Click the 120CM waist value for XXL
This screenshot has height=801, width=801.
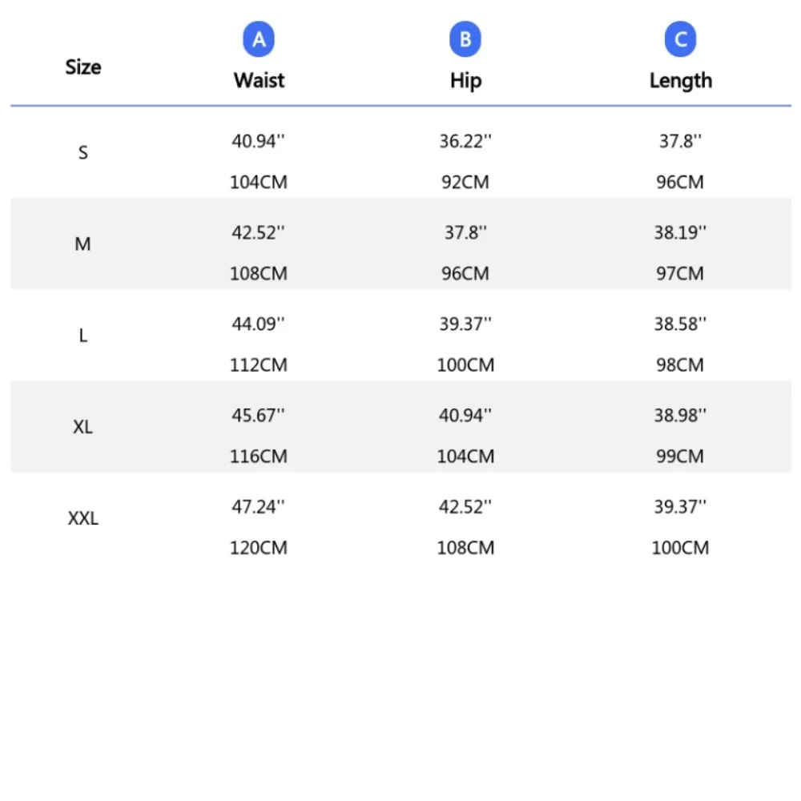tap(259, 548)
